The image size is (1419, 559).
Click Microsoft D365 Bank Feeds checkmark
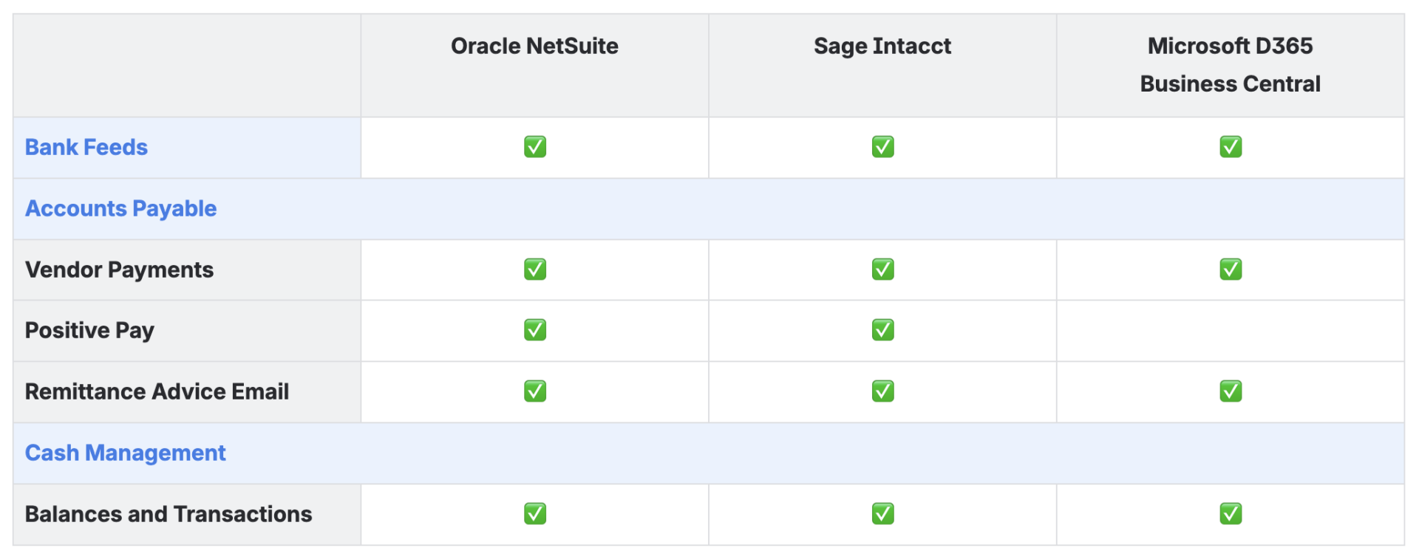click(1231, 147)
